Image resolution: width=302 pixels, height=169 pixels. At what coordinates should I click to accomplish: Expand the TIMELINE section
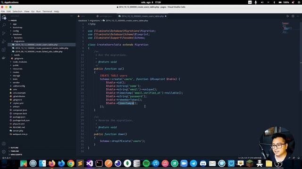pyautogui.click(x=15, y=151)
